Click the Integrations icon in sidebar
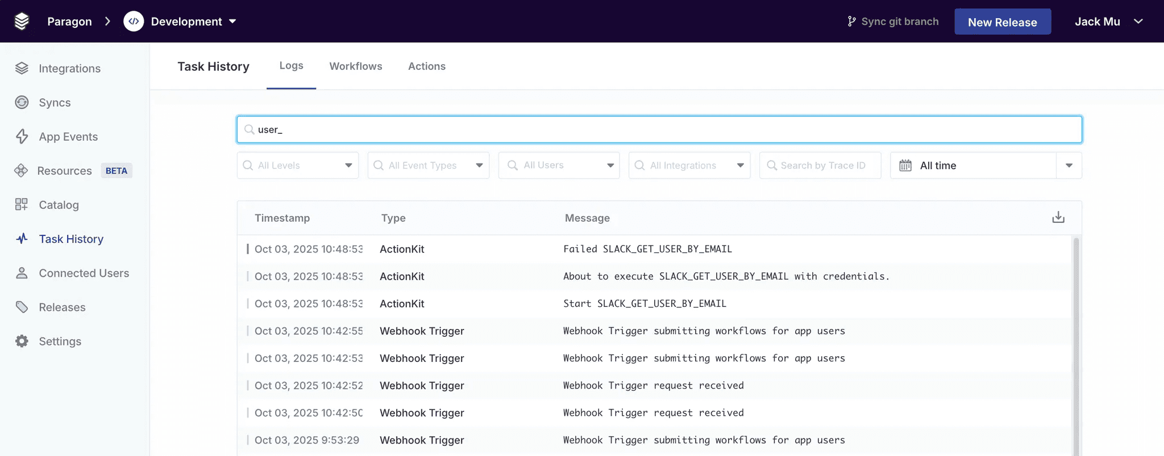The image size is (1164, 456). coord(22,69)
